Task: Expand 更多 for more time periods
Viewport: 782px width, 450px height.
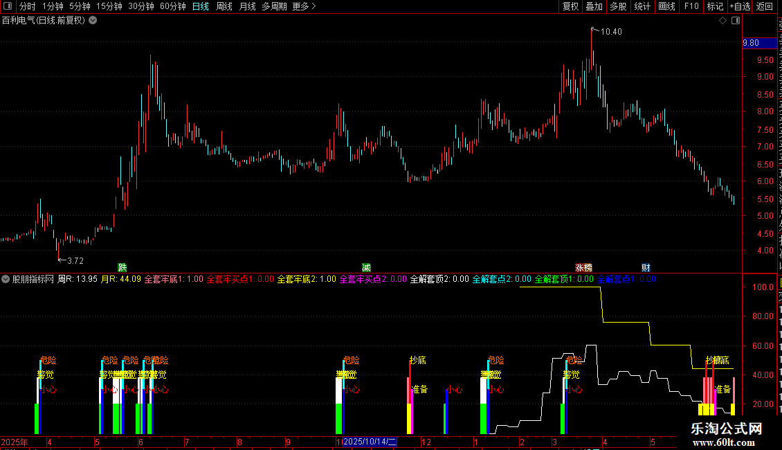Action: pyautogui.click(x=304, y=6)
